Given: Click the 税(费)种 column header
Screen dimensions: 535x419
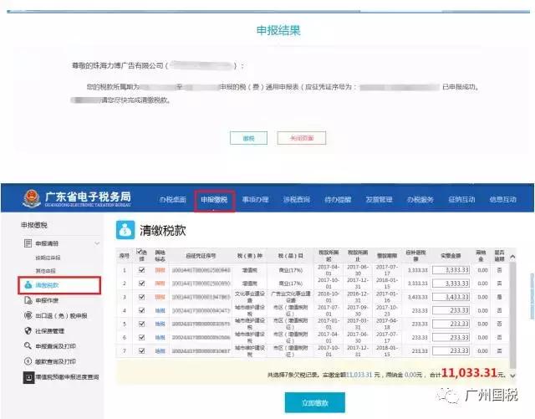Looking at the screenshot, I should 249,255.
